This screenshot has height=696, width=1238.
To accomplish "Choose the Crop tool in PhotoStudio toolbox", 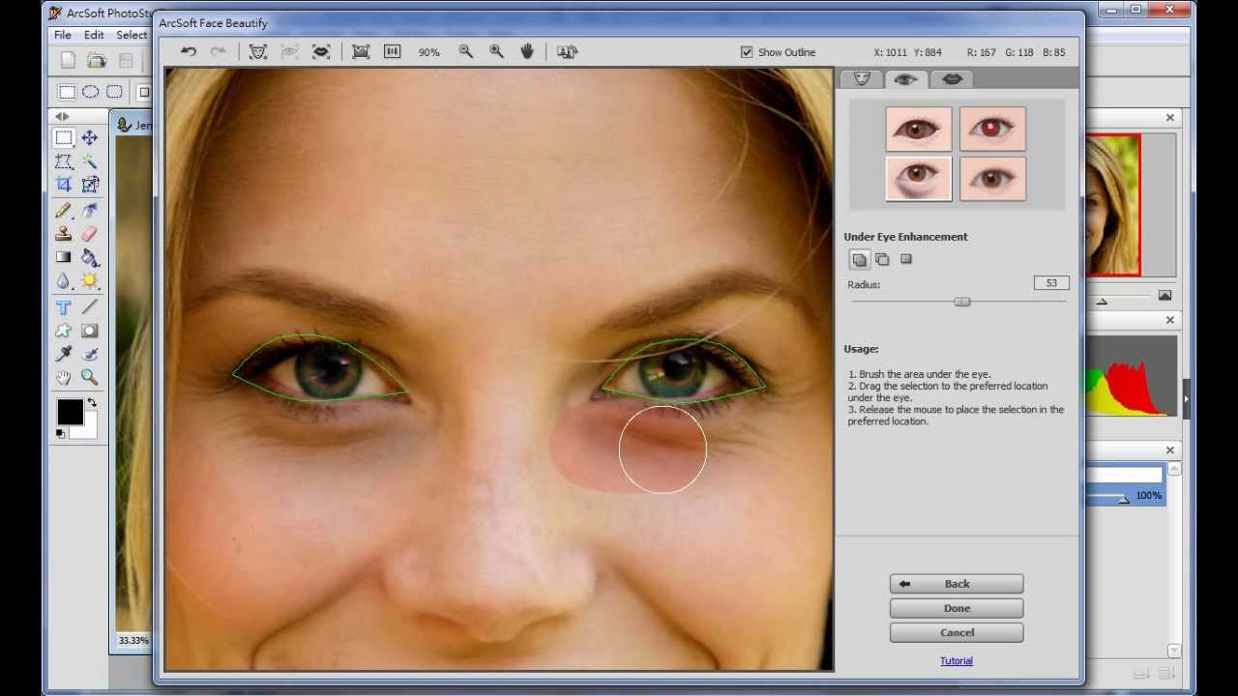I will [64, 185].
